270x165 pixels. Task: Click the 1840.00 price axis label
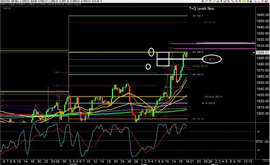(263, 89)
